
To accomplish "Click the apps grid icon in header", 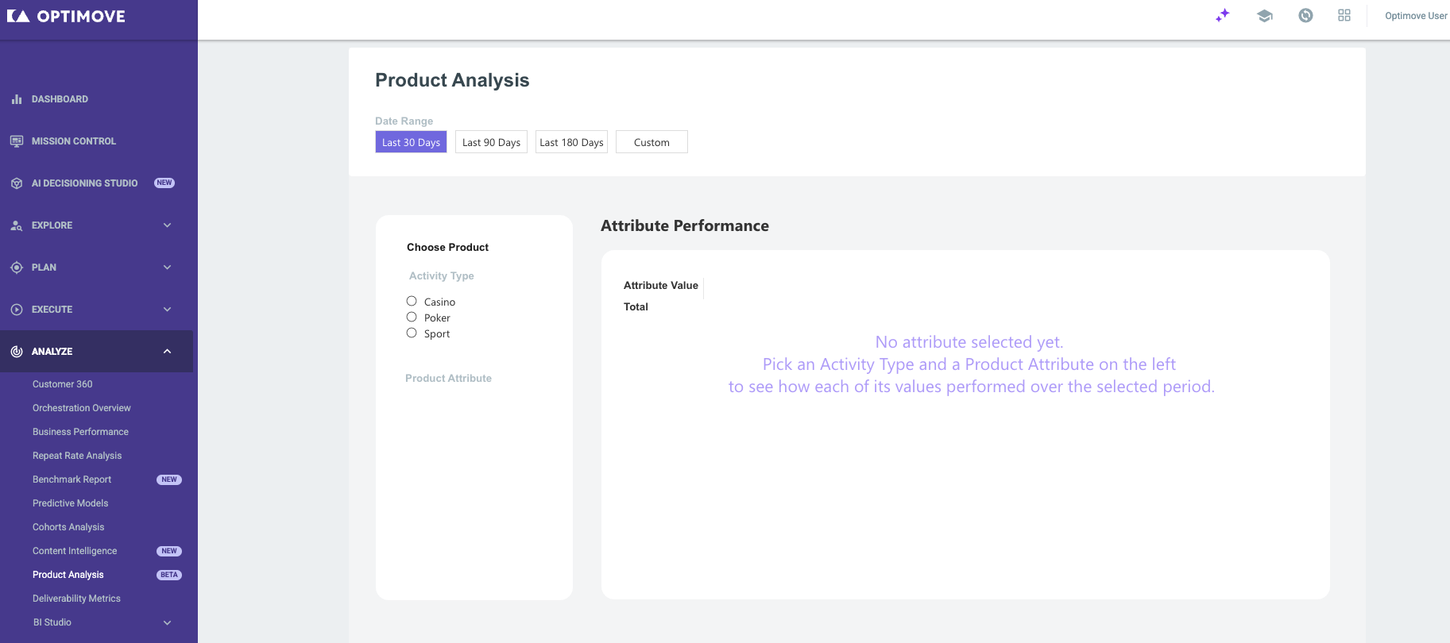I will pos(1344,16).
